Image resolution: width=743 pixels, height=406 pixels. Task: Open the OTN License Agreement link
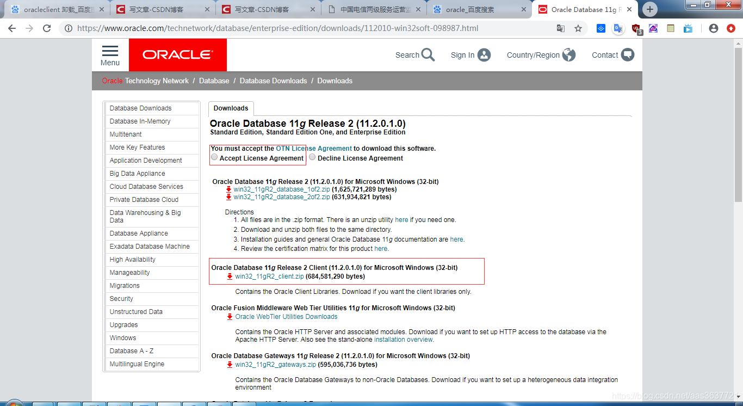pos(314,149)
